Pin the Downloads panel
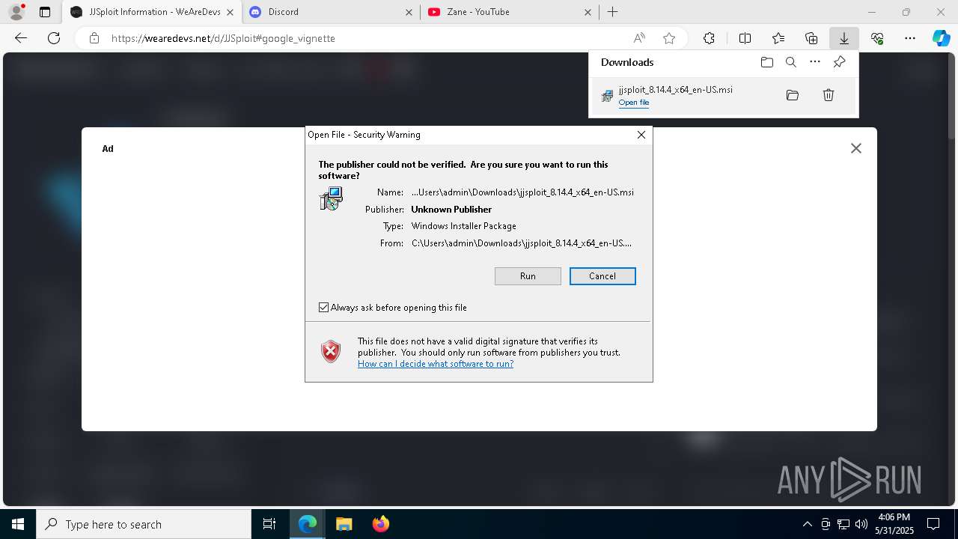 tap(839, 62)
